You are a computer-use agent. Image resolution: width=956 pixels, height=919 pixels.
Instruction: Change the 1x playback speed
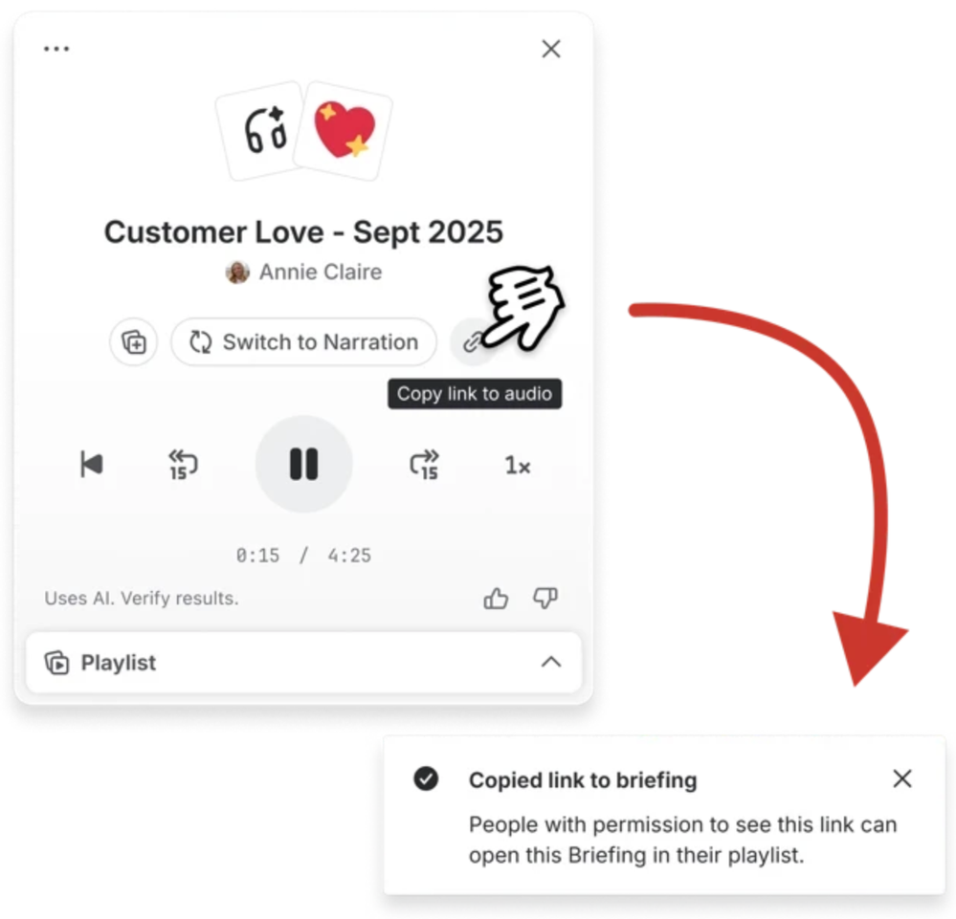tap(517, 466)
